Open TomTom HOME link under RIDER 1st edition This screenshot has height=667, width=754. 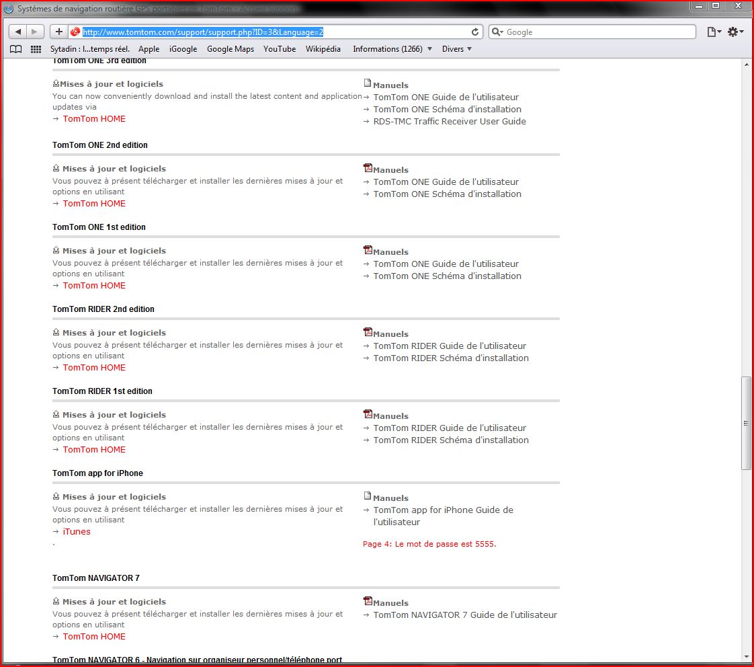(x=94, y=449)
